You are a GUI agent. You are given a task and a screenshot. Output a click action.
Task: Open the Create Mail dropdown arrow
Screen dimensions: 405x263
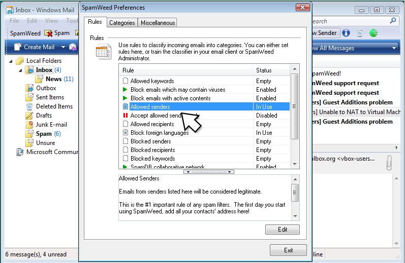[x=64, y=47]
